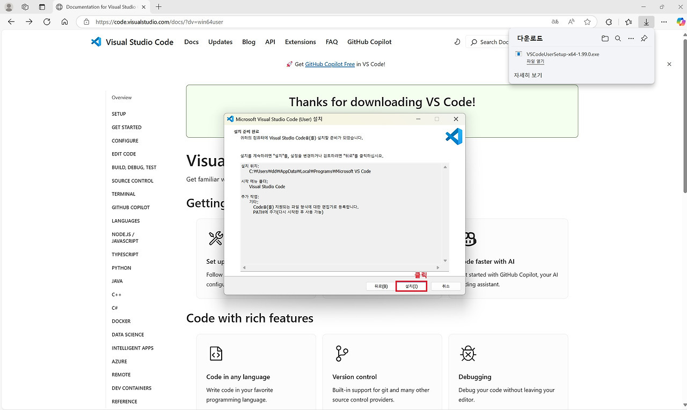Viewport: 687px width, 410px height.
Task: Open the Overview sidebar link
Action: tap(122, 98)
